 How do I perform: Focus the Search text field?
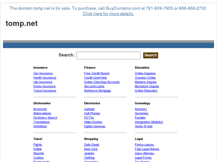coord(109,55)
